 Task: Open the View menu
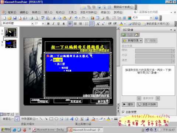point(36,12)
